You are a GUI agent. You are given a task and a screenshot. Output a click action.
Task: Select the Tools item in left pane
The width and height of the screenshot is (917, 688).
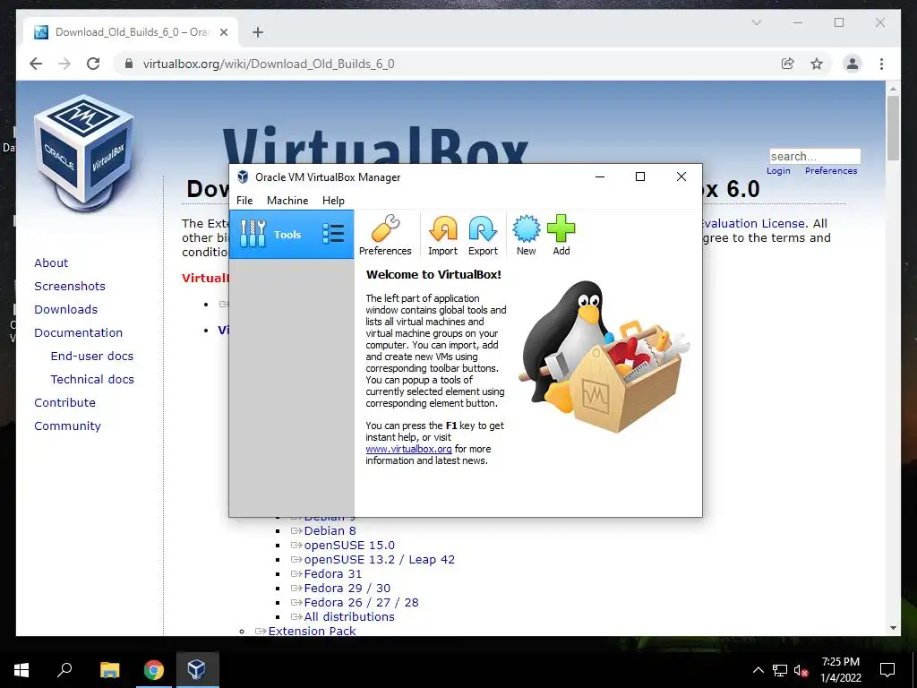291,235
